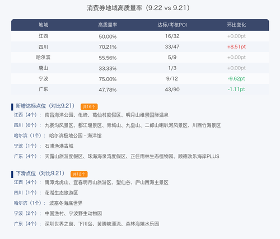Click 宁波（1个） label under 新增达标点位
The width and height of the screenshot is (280, 239).
click(x=27, y=146)
